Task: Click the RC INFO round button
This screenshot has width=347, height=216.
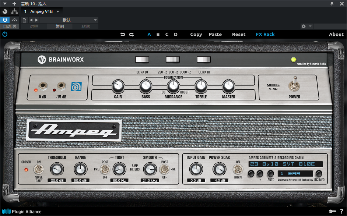Action: pos(319,173)
